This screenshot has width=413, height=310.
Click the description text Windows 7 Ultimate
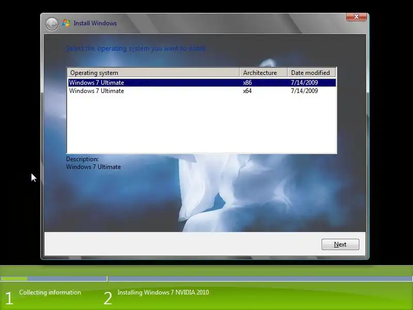(93, 167)
